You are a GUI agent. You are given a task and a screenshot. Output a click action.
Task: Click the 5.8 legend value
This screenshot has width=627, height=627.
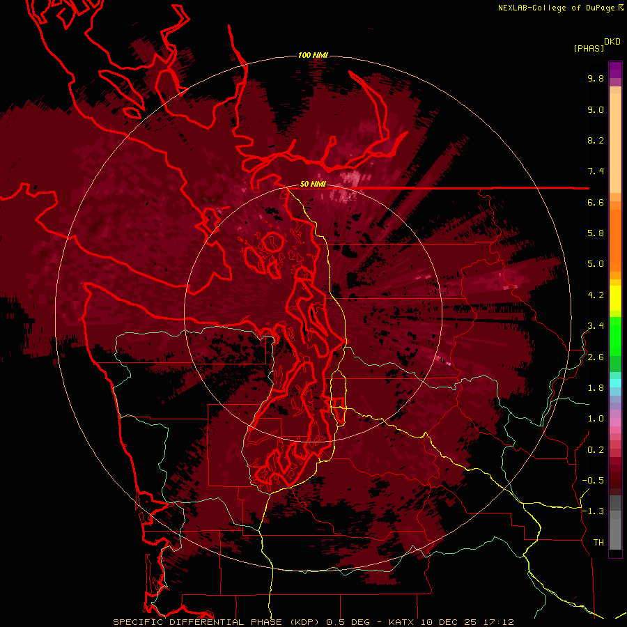pos(596,233)
